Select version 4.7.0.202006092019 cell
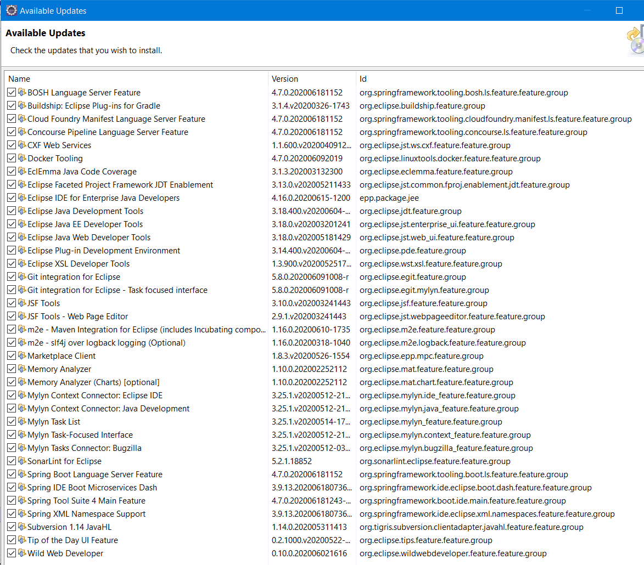644x565 pixels. click(307, 158)
